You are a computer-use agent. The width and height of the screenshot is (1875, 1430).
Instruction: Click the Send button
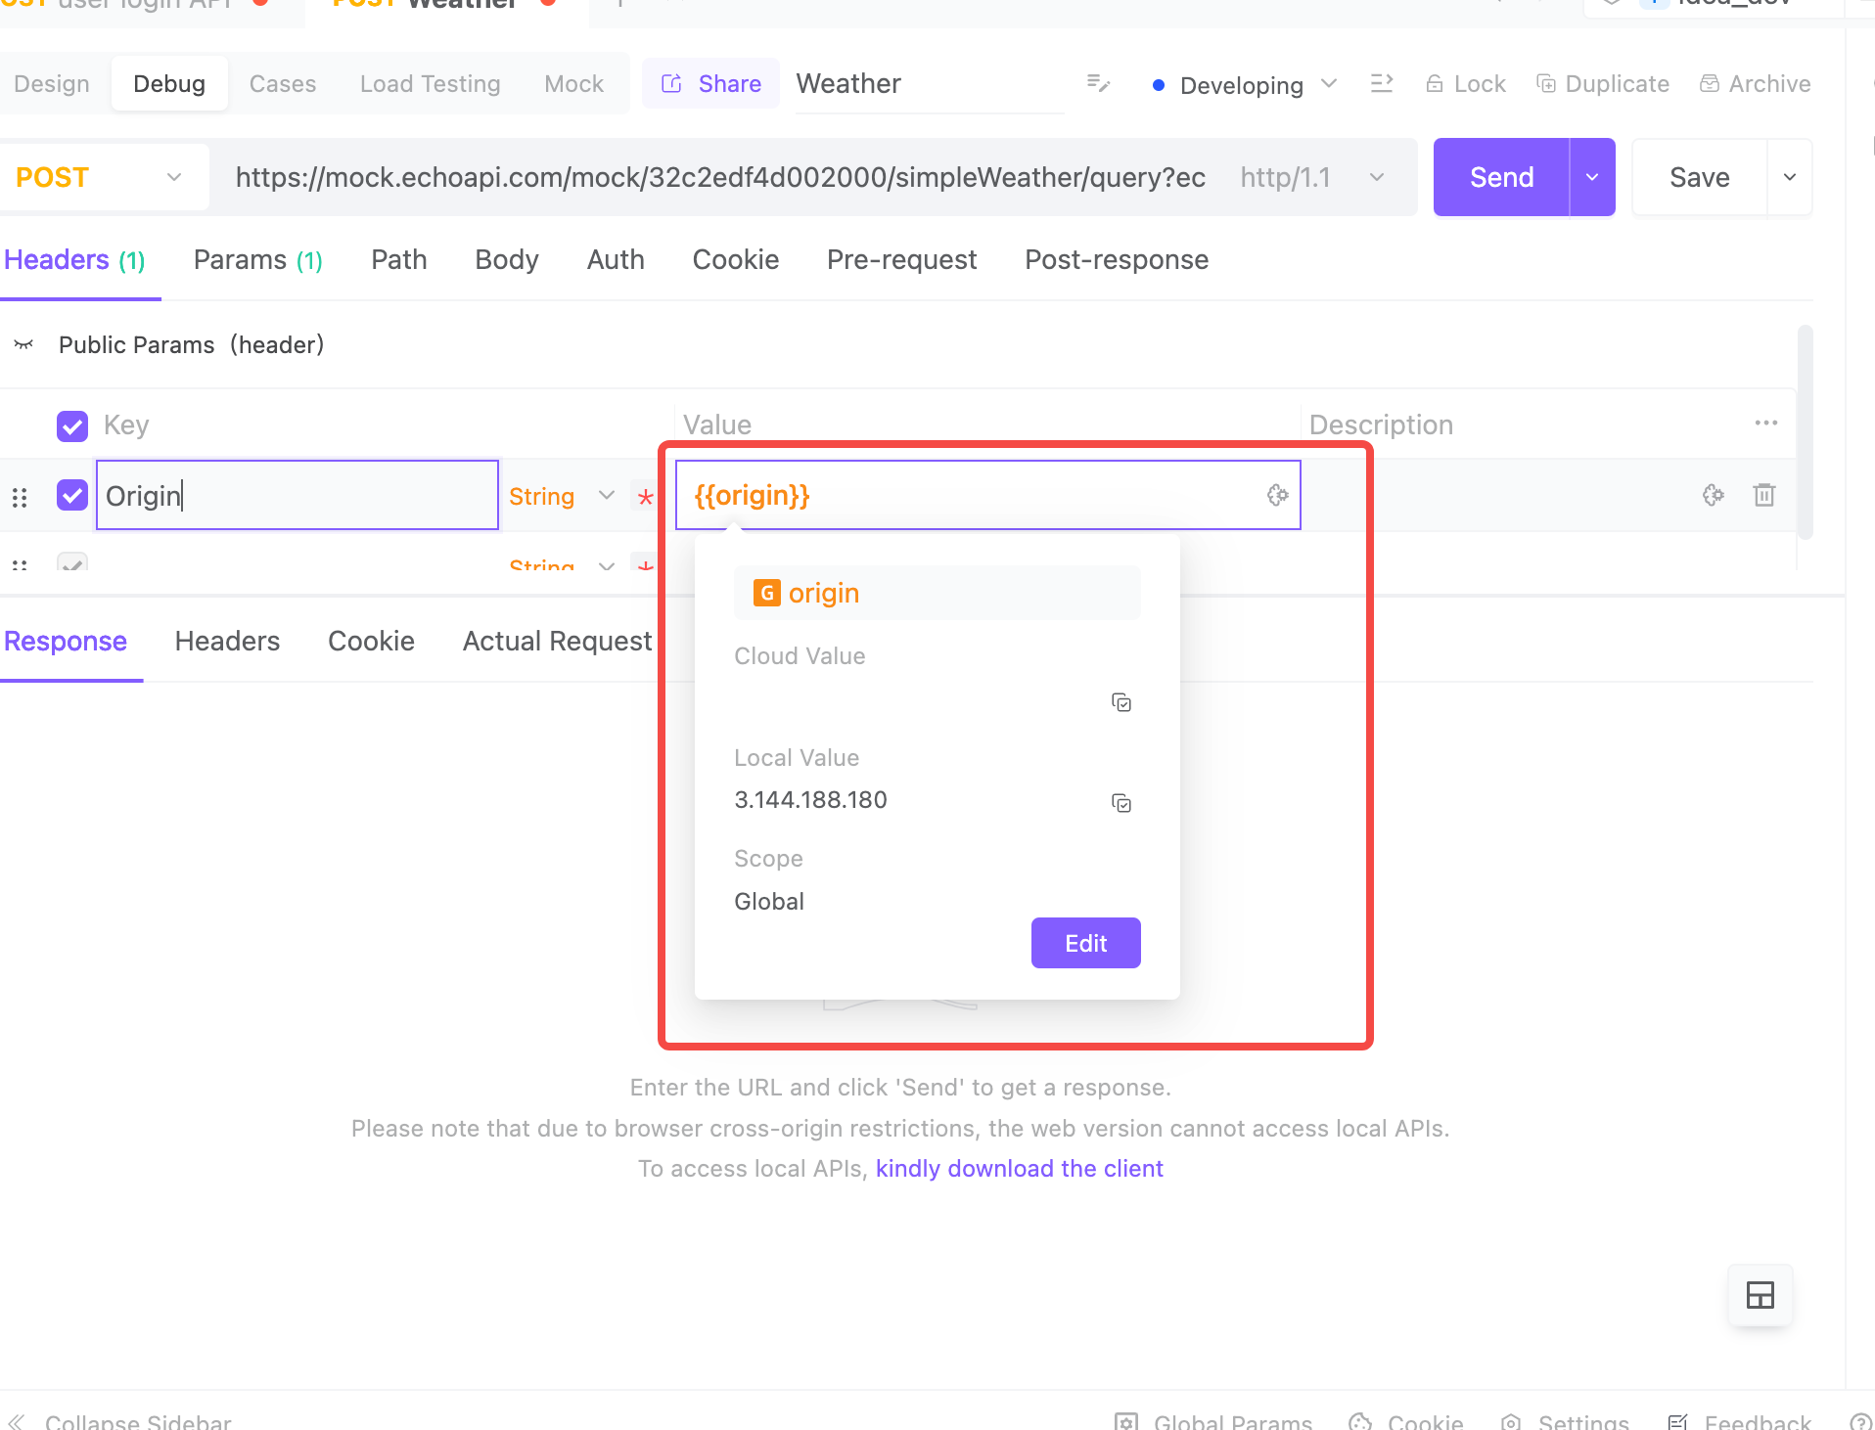pos(1502,177)
